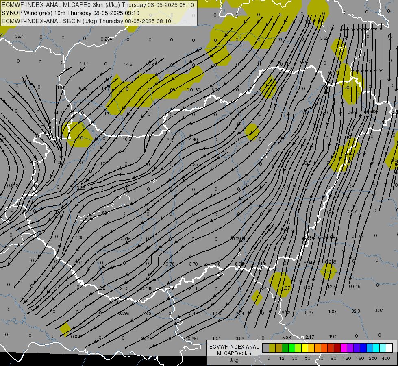The width and height of the screenshot is (398, 366).
Task: Click the legend tick label 250
Action: point(373,358)
